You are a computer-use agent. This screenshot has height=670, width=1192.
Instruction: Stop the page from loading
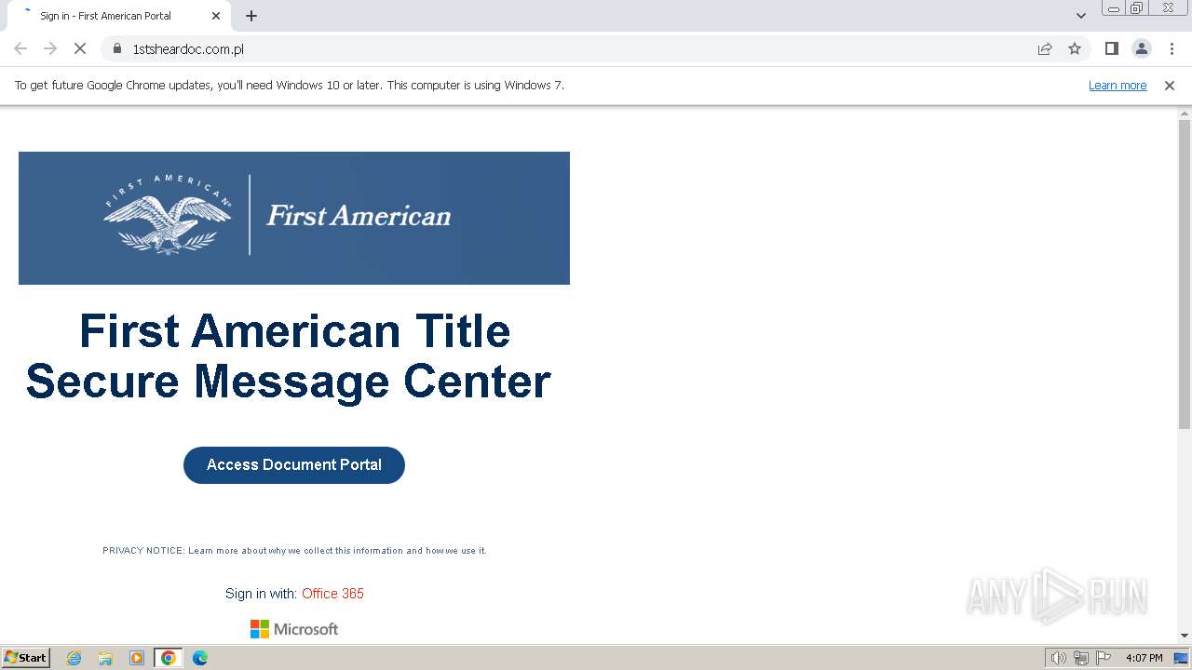coord(80,48)
